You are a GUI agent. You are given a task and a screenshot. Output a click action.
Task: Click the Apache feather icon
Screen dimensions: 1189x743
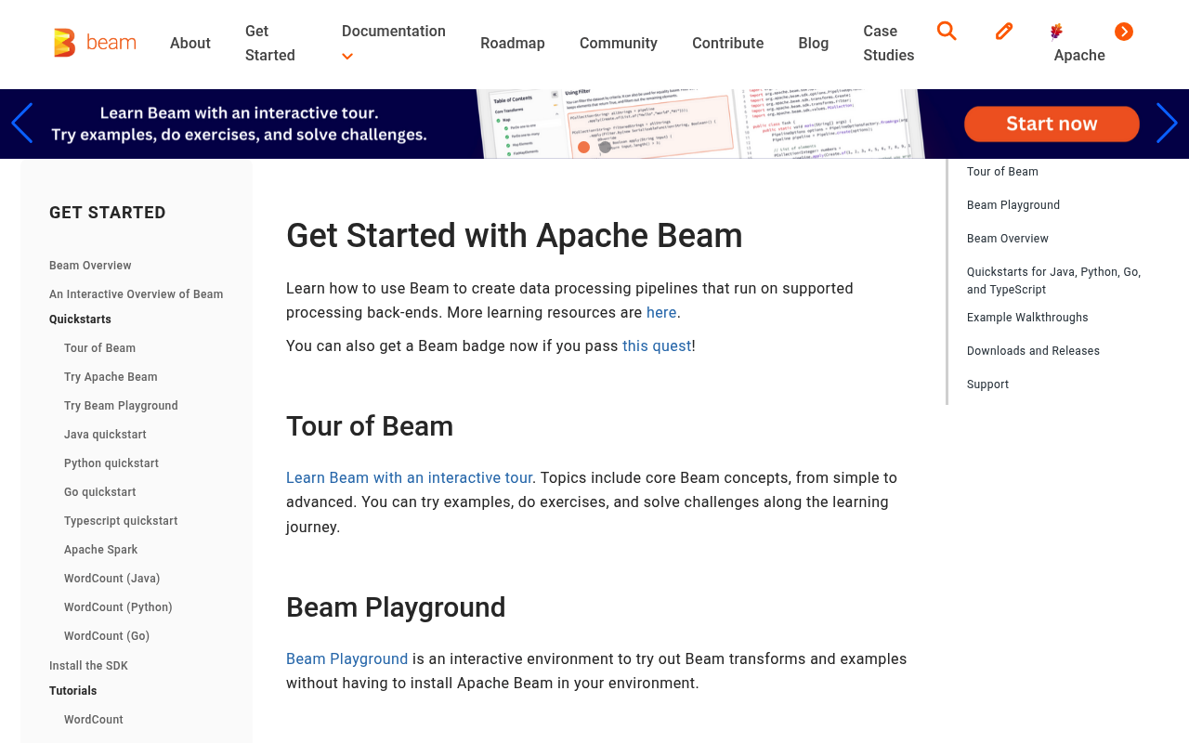pos(1056,32)
